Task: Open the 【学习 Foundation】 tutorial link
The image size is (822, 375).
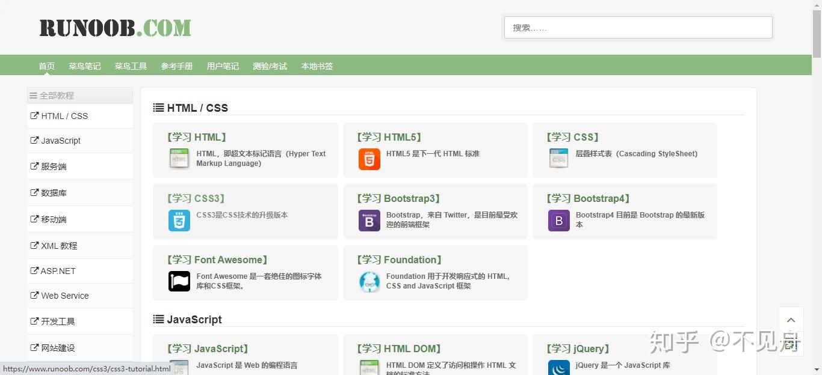Action: tap(400, 260)
